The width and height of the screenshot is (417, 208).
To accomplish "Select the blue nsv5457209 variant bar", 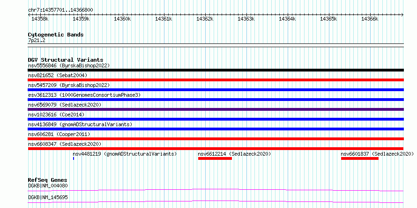I will coord(216,90).
